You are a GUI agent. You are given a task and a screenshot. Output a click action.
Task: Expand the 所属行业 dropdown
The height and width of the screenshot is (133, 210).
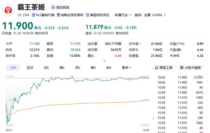(x=123, y=15)
